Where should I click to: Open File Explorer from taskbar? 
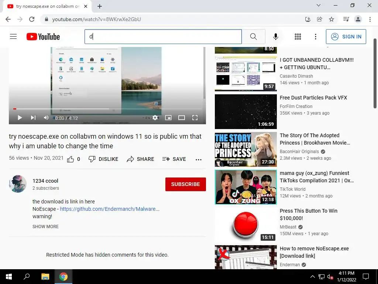coord(45,277)
